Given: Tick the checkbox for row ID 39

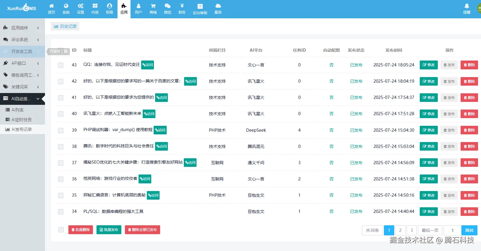Looking at the screenshot, I should click(x=61, y=131).
